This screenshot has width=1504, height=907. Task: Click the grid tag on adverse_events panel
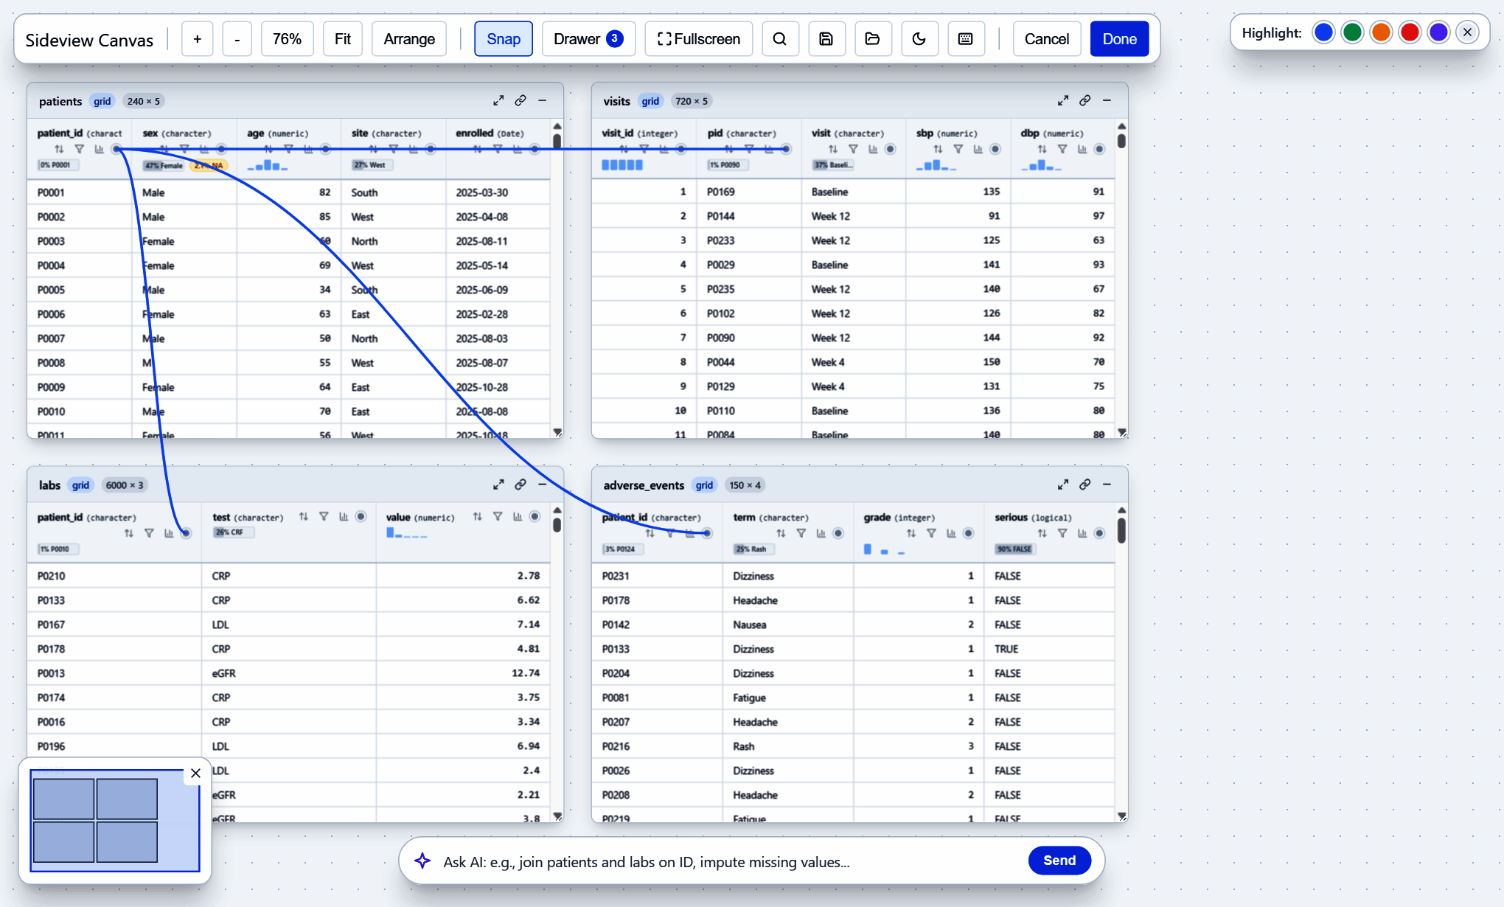(704, 485)
